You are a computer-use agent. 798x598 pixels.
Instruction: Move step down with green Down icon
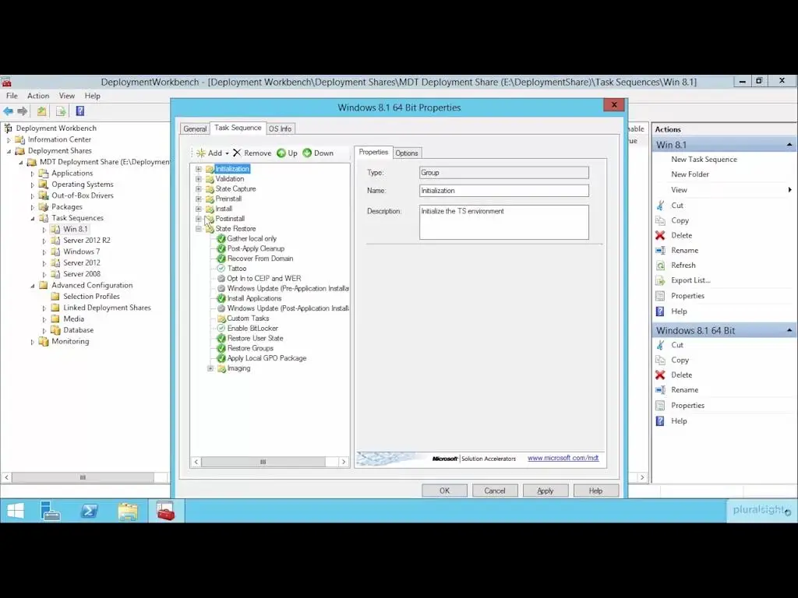307,153
